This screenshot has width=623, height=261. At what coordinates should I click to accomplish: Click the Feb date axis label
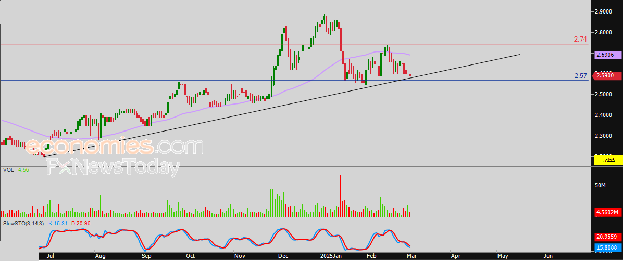(371, 256)
